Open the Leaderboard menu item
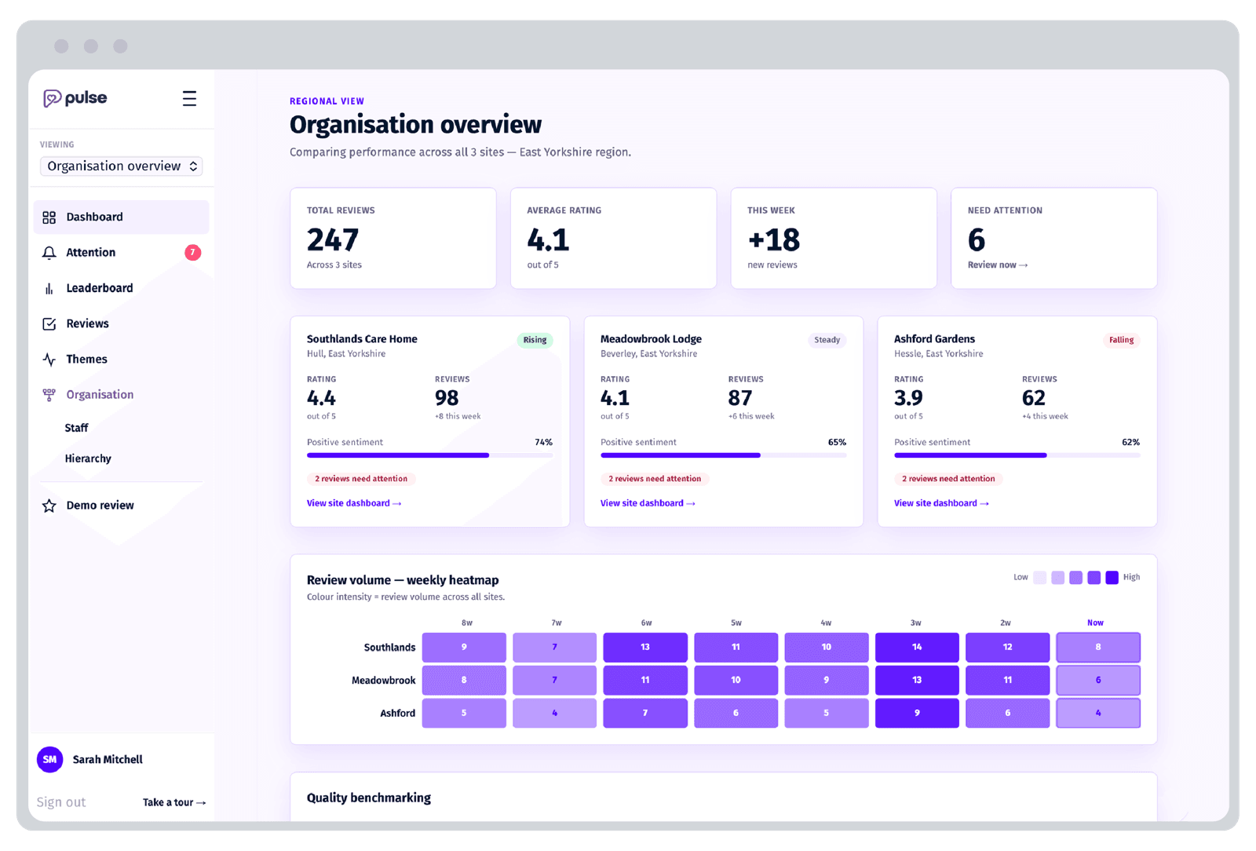Image resolution: width=1256 pixels, height=851 pixels. tap(121, 288)
